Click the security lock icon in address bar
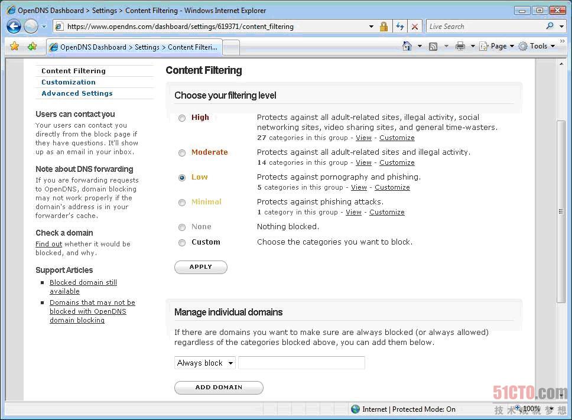Image resolution: width=572 pixels, height=420 pixels. pos(383,26)
